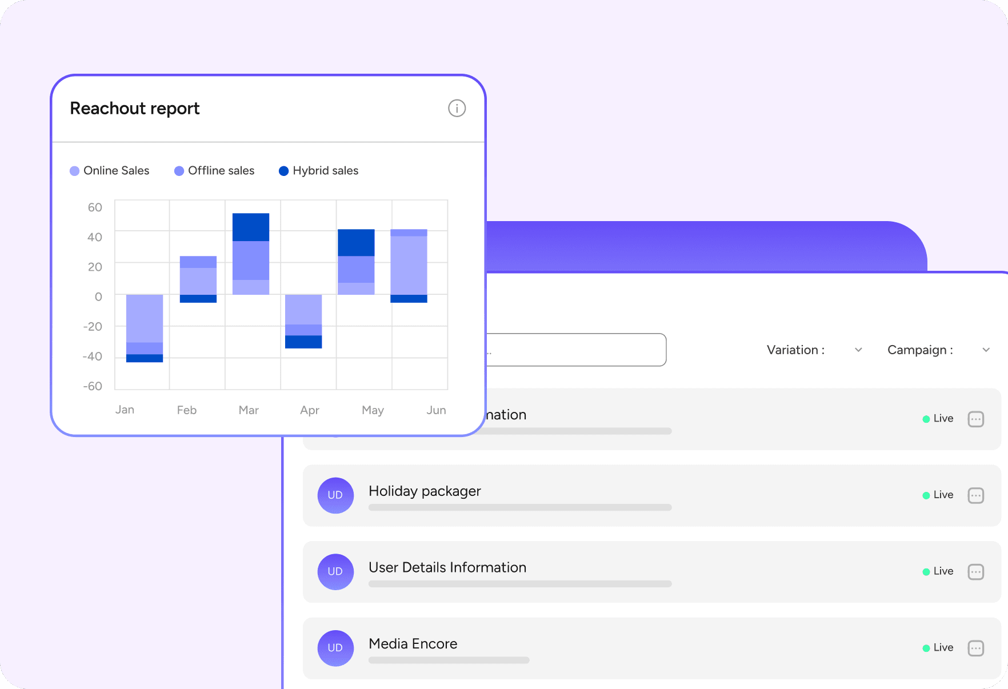
Task: Click the Live status of Media Encore
Action: [938, 647]
